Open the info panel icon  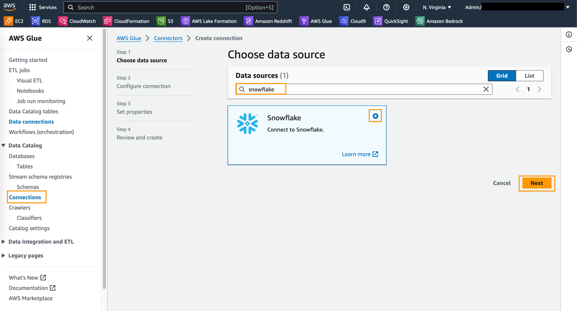[569, 35]
